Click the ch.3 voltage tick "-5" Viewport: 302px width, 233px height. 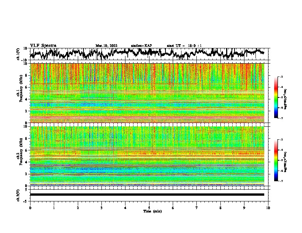pyautogui.click(x=26, y=201)
